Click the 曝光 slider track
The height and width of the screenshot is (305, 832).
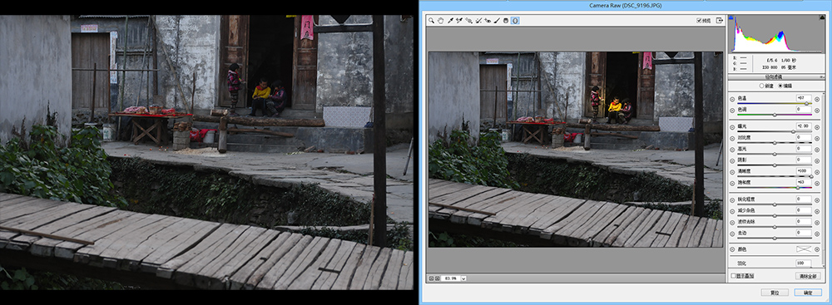coord(775,131)
